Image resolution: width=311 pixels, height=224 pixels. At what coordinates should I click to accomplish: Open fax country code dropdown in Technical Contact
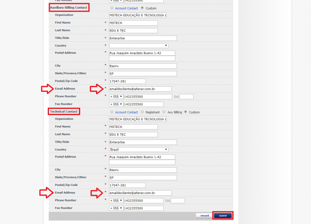116,208
